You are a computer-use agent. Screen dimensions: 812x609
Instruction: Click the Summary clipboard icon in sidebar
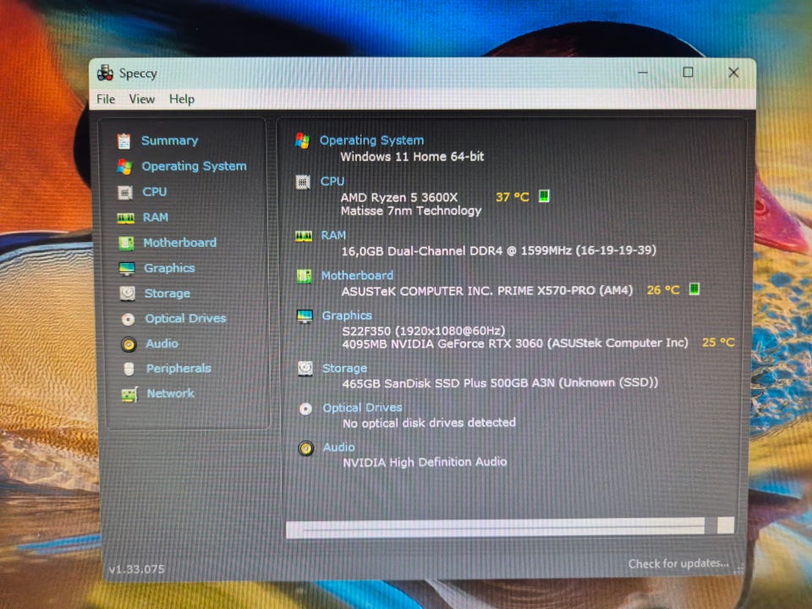click(x=123, y=141)
